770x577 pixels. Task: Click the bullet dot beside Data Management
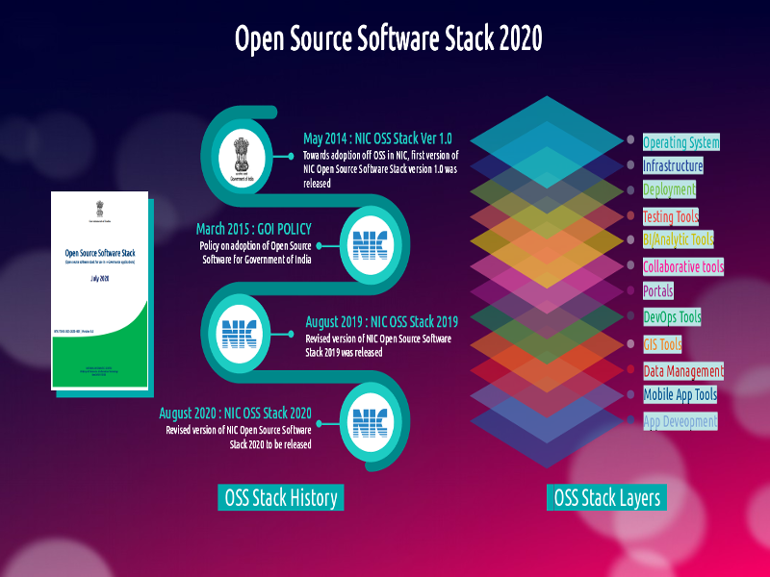click(x=630, y=369)
